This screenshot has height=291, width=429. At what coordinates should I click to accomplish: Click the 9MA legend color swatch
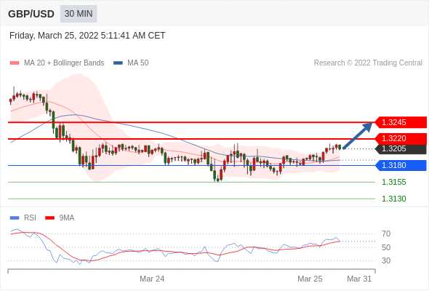coord(49,218)
